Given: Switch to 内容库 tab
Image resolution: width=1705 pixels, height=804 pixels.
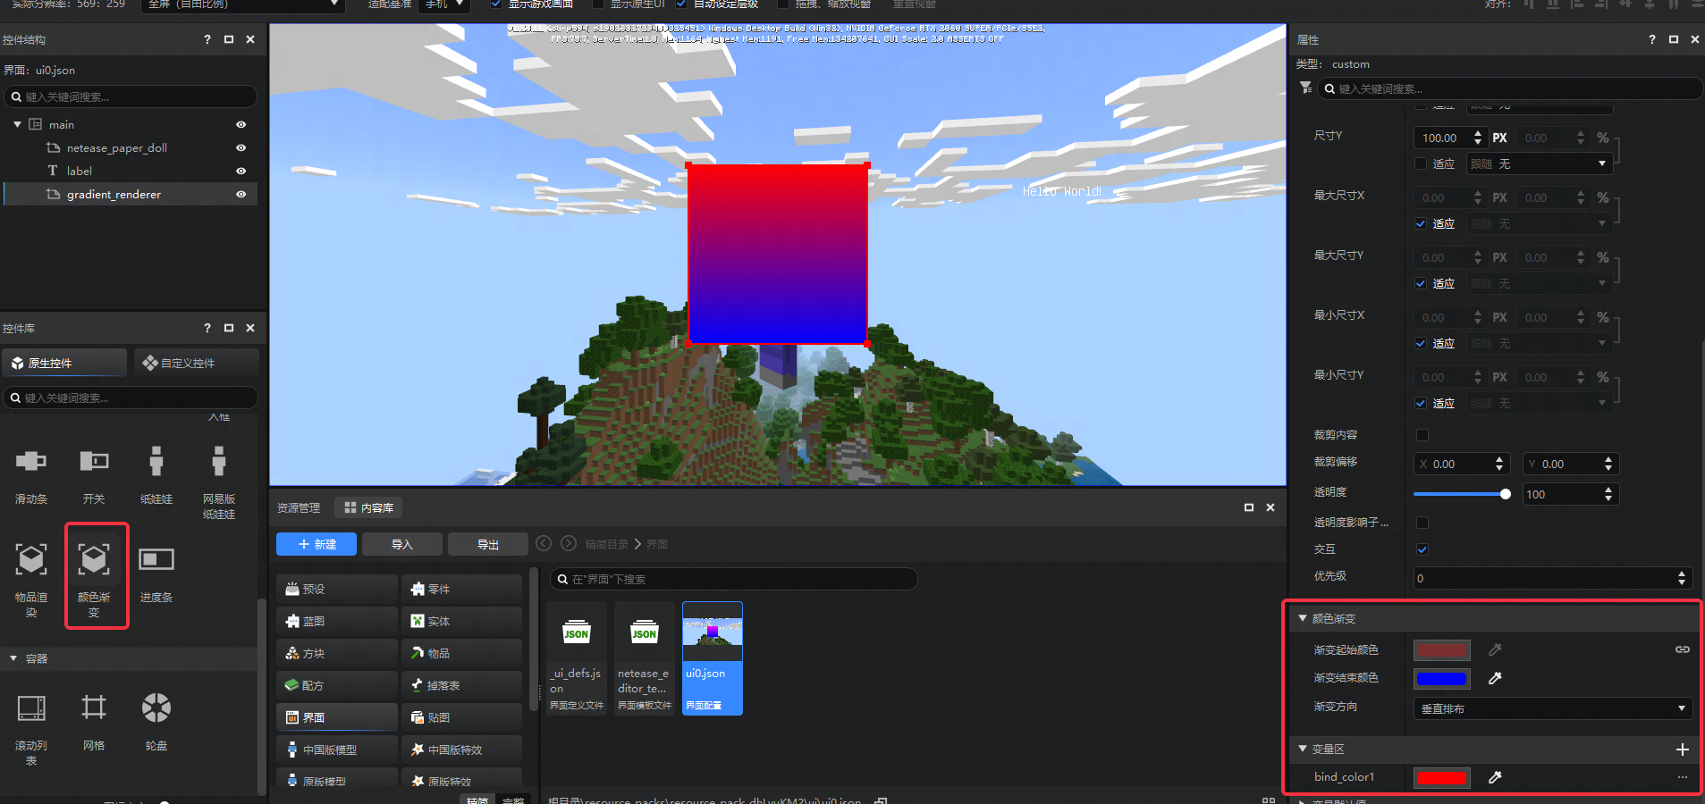Looking at the screenshot, I should [x=368, y=507].
